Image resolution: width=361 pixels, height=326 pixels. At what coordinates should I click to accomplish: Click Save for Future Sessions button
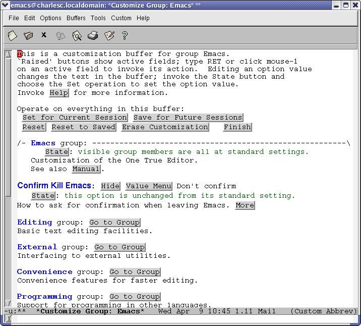[x=188, y=118]
